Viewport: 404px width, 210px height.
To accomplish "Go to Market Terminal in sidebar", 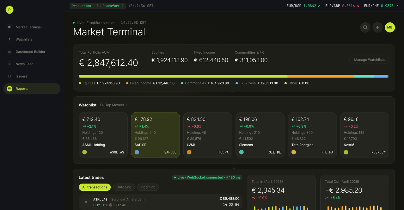I will tap(32, 27).
